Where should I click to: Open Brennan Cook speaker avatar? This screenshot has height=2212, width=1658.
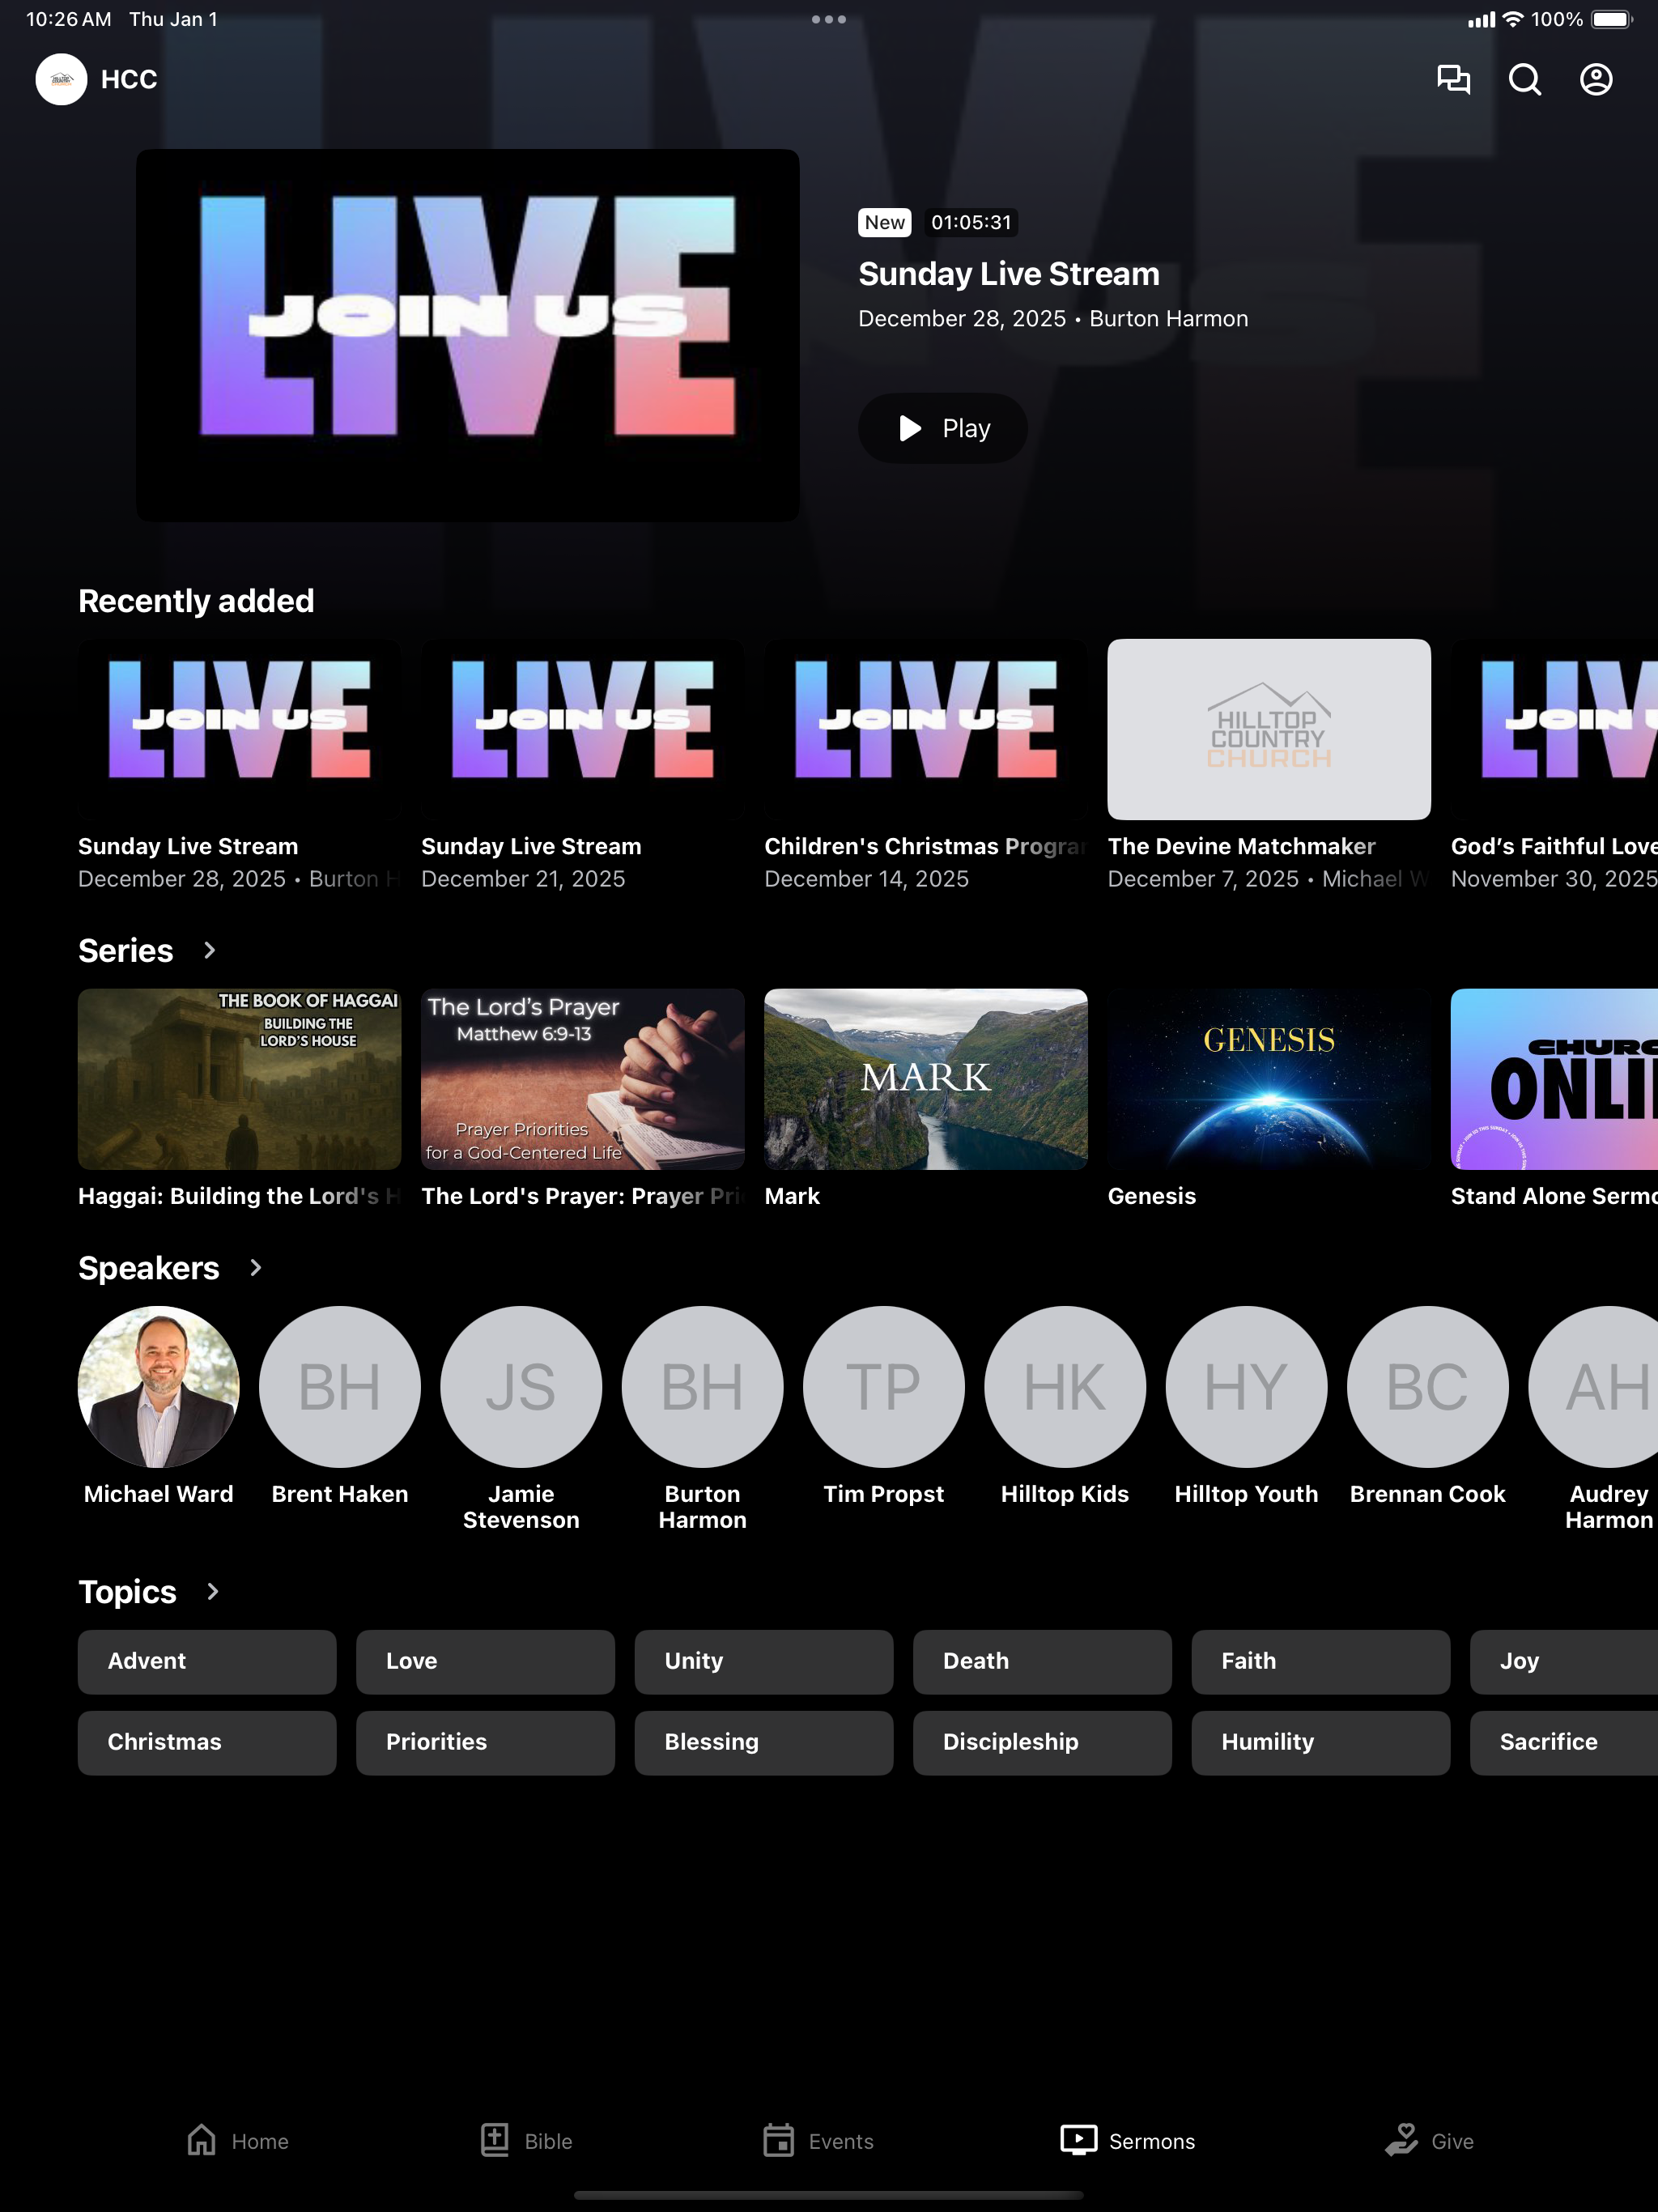(1428, 1386)
